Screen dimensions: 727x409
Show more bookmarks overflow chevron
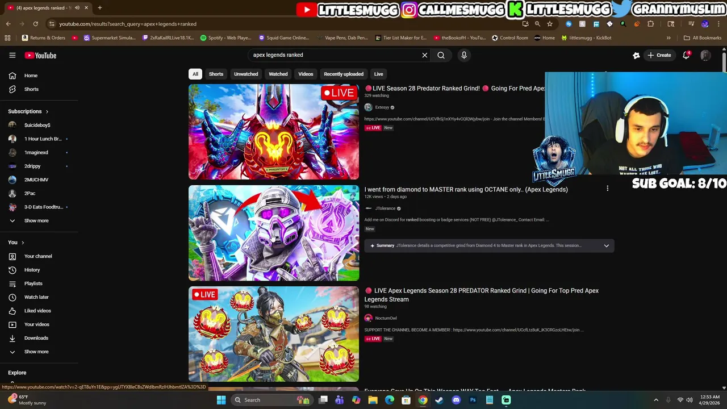tap(668, 37)
